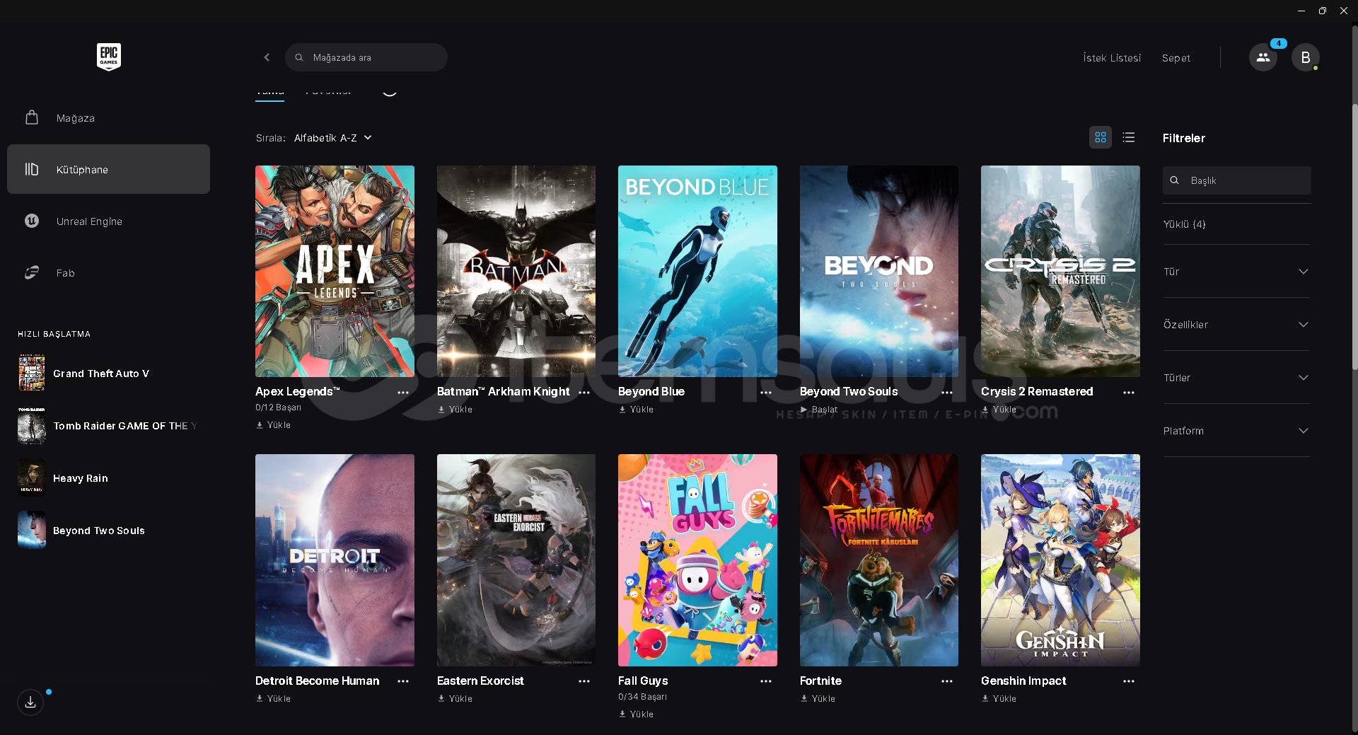1358x735 pixels.
Task: Open more options for Batman Arkham Knight
Action: pyautogui.click(x=584, y=392)
